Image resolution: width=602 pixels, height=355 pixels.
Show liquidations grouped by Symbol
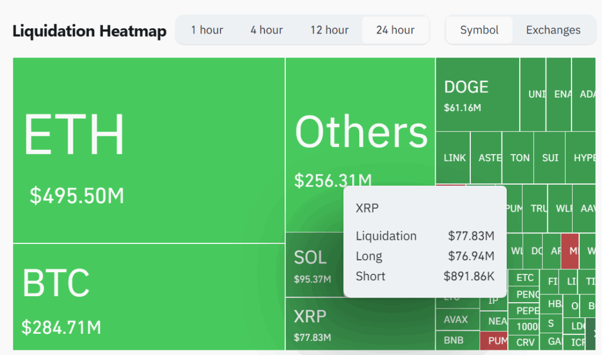point(479,30)
